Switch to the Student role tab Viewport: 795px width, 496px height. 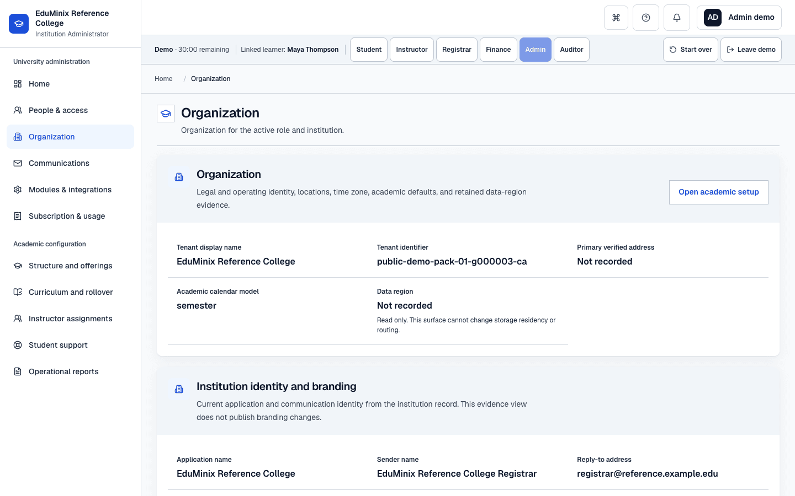369,50
